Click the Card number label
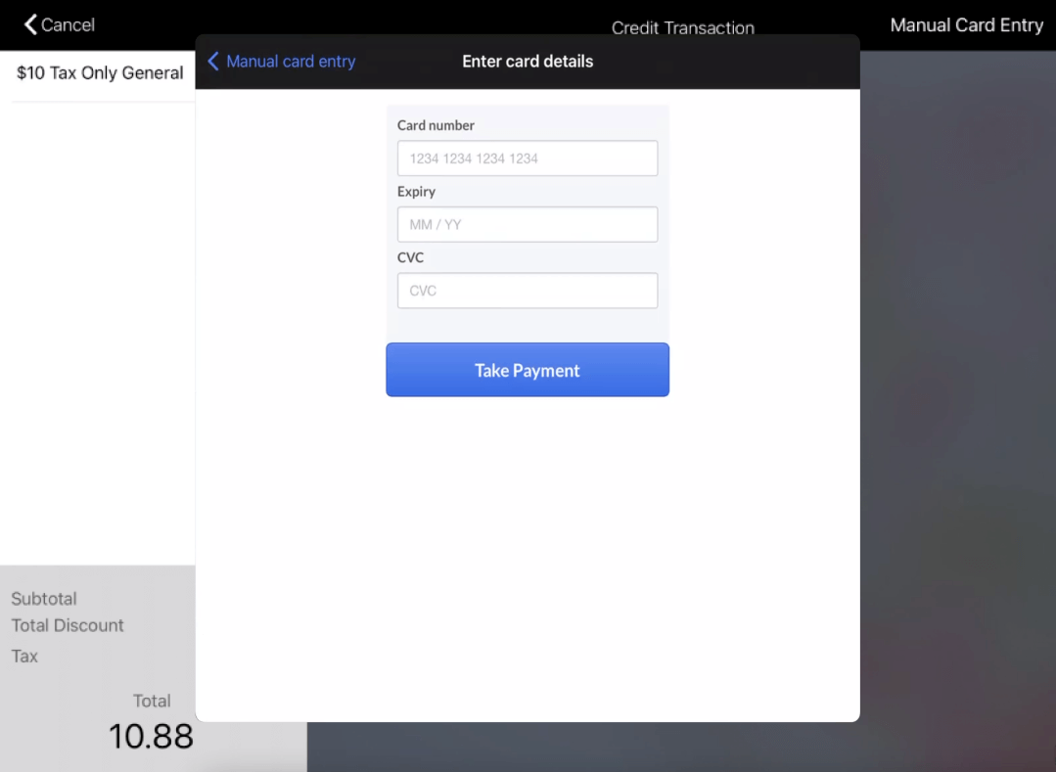The height and width of the screenshot is (772, 1056). pyautogui.click(x=436, y=125)
